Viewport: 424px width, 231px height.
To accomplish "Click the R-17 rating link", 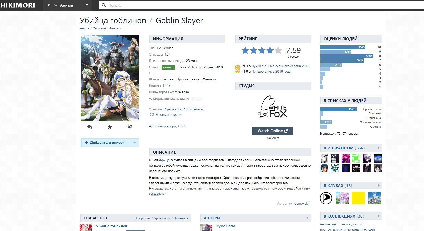I will pos(167,86).
